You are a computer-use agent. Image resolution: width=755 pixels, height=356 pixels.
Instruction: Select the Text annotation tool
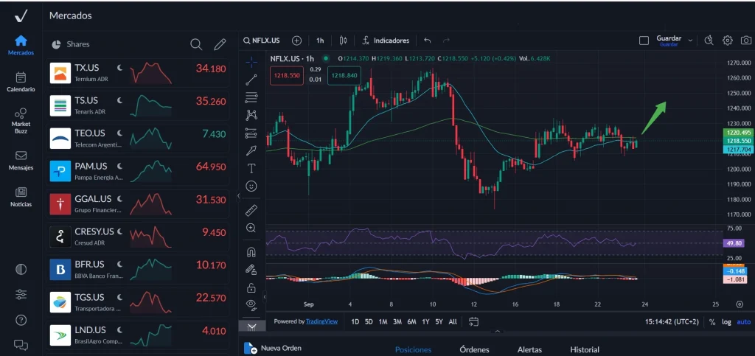click(x=251, y=169)
